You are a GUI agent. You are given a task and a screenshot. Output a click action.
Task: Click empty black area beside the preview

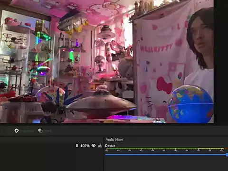click(x=221, y=61)
